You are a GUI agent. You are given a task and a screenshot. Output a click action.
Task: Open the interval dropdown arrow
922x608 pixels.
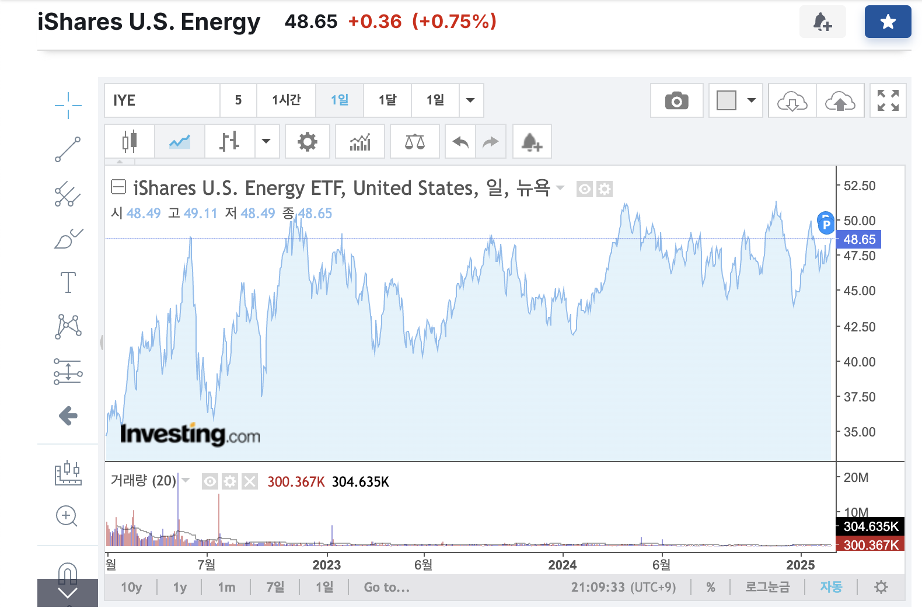(471, 100)
